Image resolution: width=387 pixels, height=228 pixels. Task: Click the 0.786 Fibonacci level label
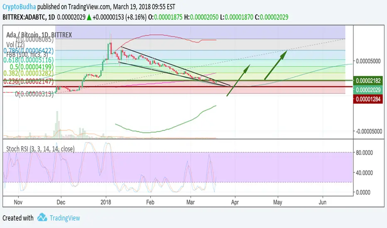[x=29, y=51]
